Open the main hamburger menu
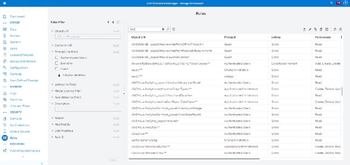The height and width of the screenshot is (165, 350). pos(4,3)
